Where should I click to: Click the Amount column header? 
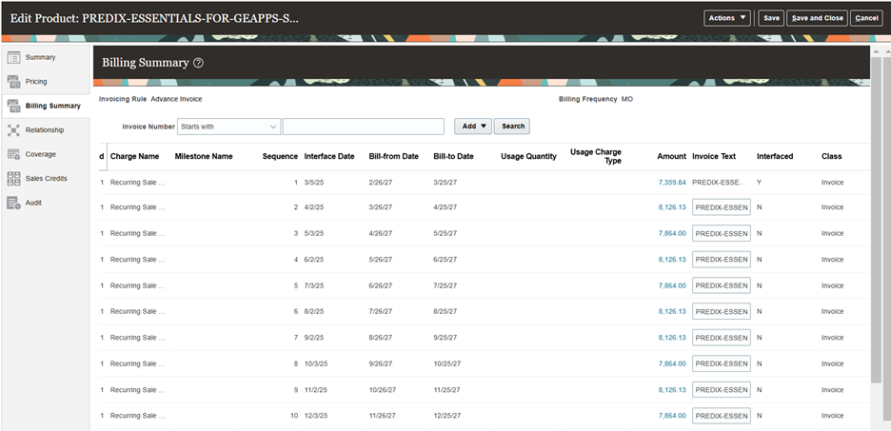672,156
